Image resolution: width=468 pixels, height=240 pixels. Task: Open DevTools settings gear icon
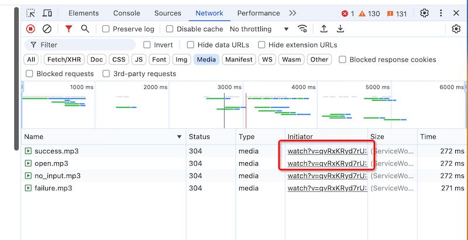tap(425, 13)
